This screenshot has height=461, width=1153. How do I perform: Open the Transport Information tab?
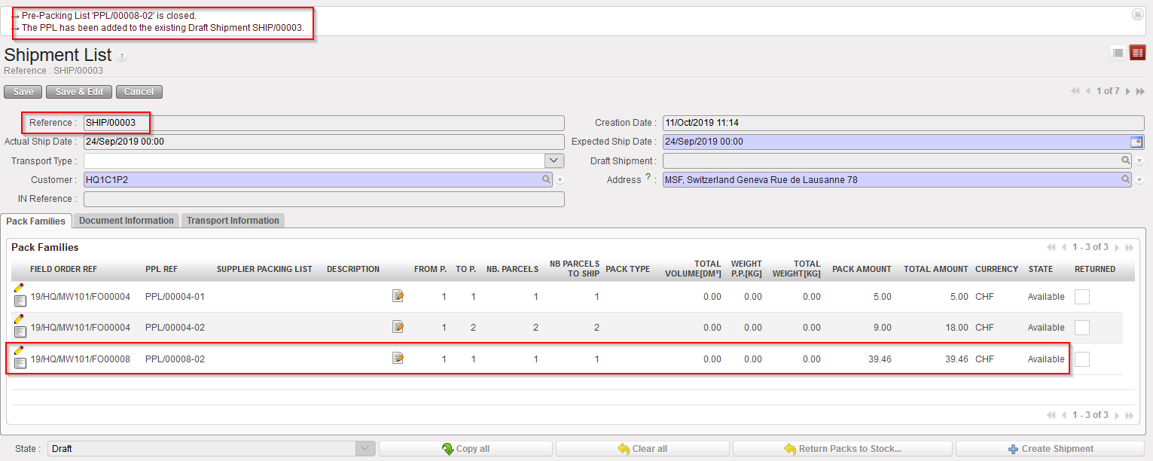tap(233, 221)
